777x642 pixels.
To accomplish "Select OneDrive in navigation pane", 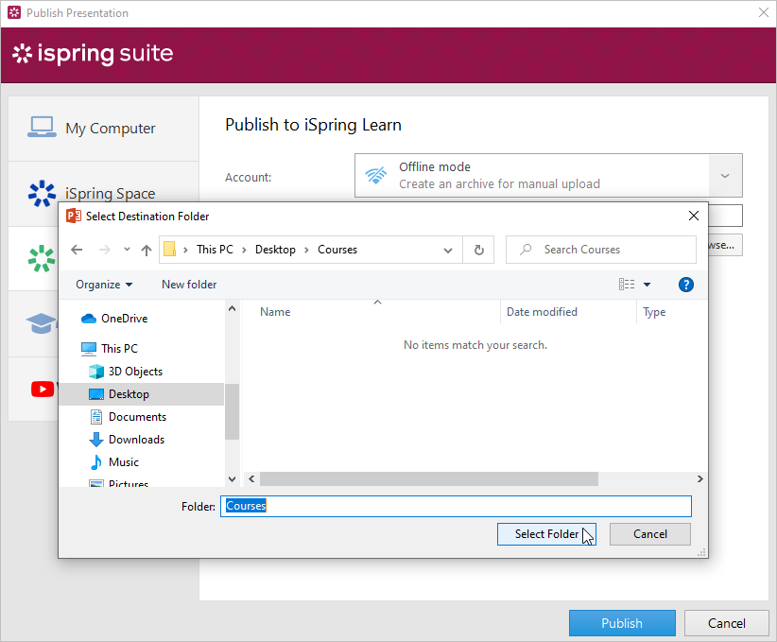I will pos(124,319).
